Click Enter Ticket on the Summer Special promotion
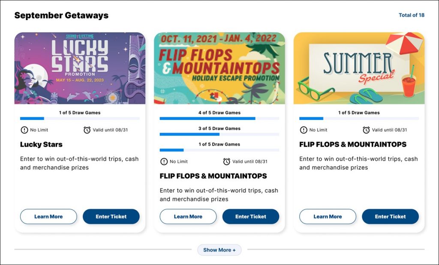 tap(390, 216)
